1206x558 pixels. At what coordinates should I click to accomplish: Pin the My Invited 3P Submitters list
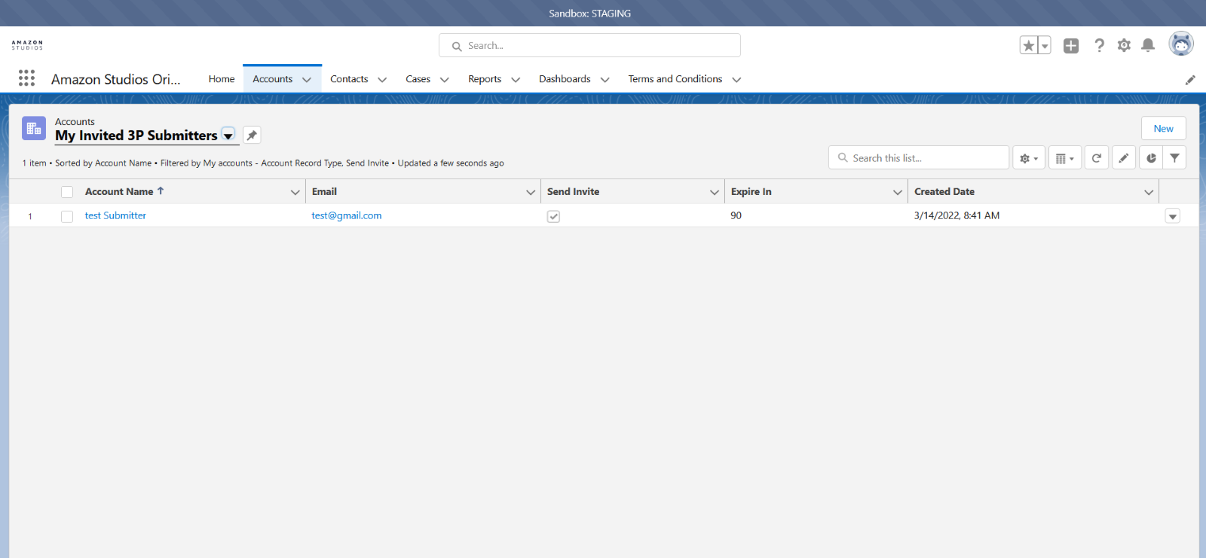(x=252, y=135)
